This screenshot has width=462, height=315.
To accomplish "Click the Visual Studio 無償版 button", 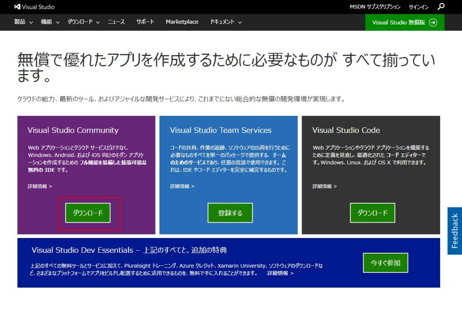I will pos(405,23).
